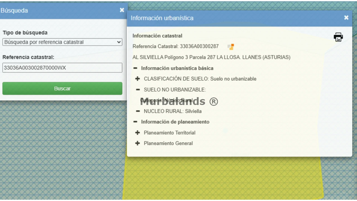Close the Información urbanística panel
The width and height of the screenshot is (357, 201).
pyautogui.click(x=346, y=18)
